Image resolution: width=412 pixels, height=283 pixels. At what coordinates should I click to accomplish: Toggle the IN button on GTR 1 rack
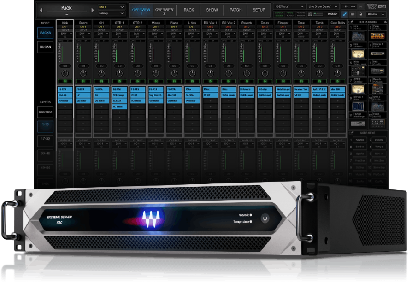click(119, 81)
